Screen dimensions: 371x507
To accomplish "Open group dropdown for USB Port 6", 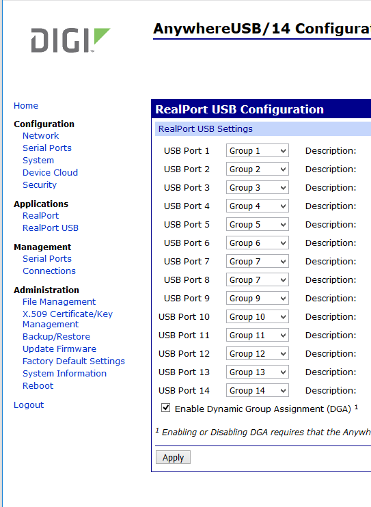I will tap(258, 243).
